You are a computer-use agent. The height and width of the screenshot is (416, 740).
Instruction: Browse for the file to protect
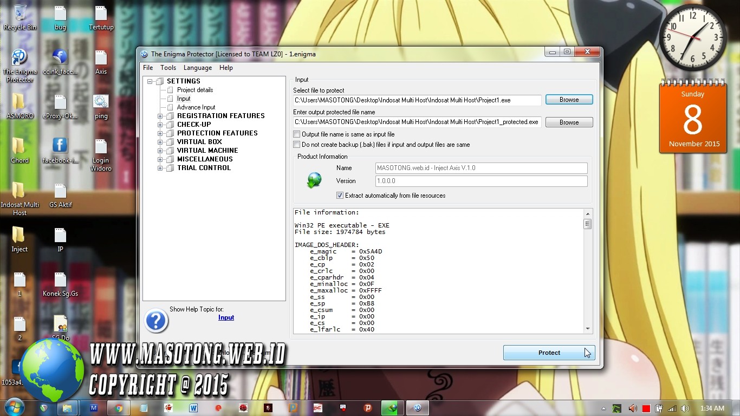[569, 100]
